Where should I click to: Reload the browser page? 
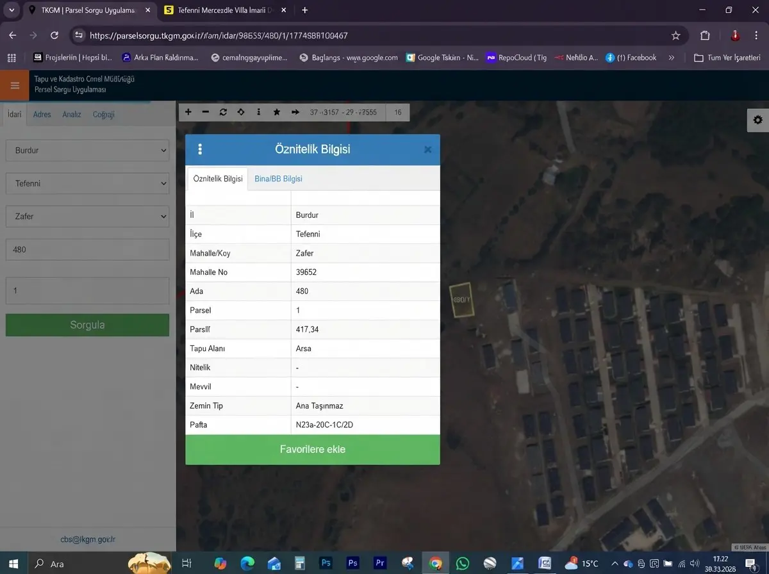[54, 36]
